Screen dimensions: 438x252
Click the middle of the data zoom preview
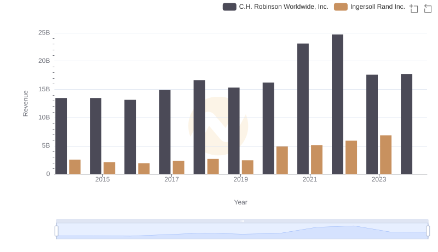coord(242,232)
